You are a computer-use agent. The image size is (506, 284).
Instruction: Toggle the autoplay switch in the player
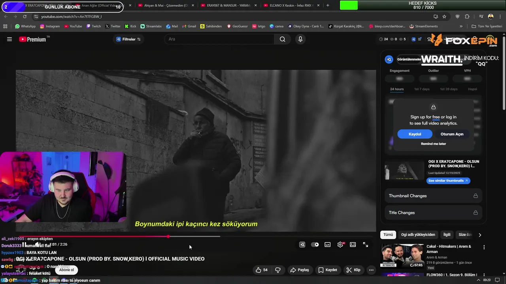[315, 245]
